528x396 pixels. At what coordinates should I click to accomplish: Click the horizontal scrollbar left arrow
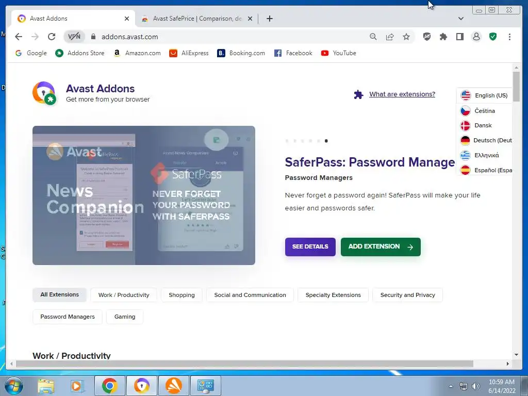tap(11, 364)
